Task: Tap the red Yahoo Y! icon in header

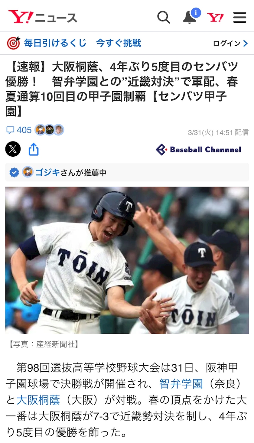Action: (x=215, y=18)
